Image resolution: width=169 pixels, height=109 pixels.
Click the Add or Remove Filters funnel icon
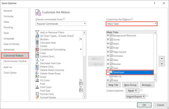(x=37, y=32)
